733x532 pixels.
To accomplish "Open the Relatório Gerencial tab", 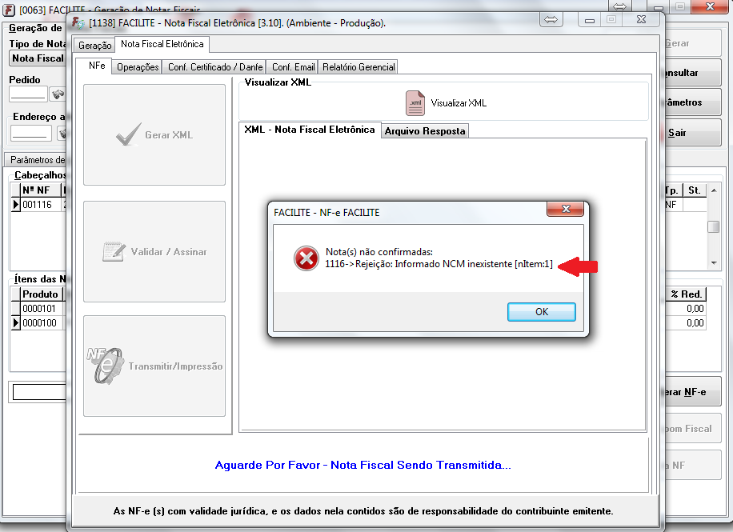I will click(x=358, y=67).
